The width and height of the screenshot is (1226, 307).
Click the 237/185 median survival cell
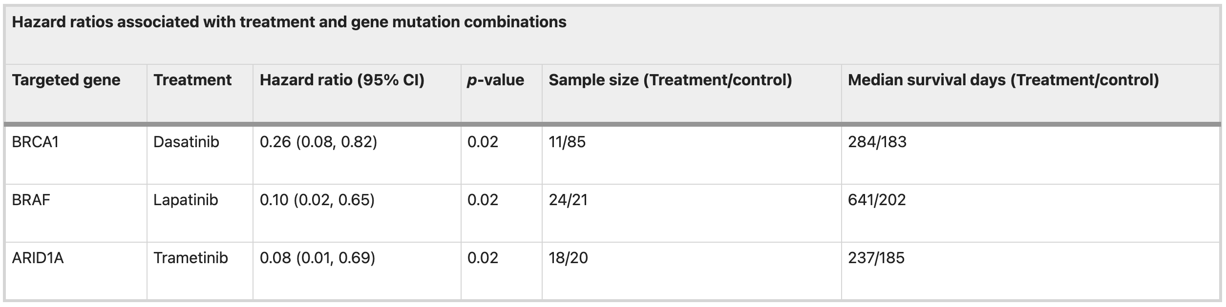click(876, 258)
